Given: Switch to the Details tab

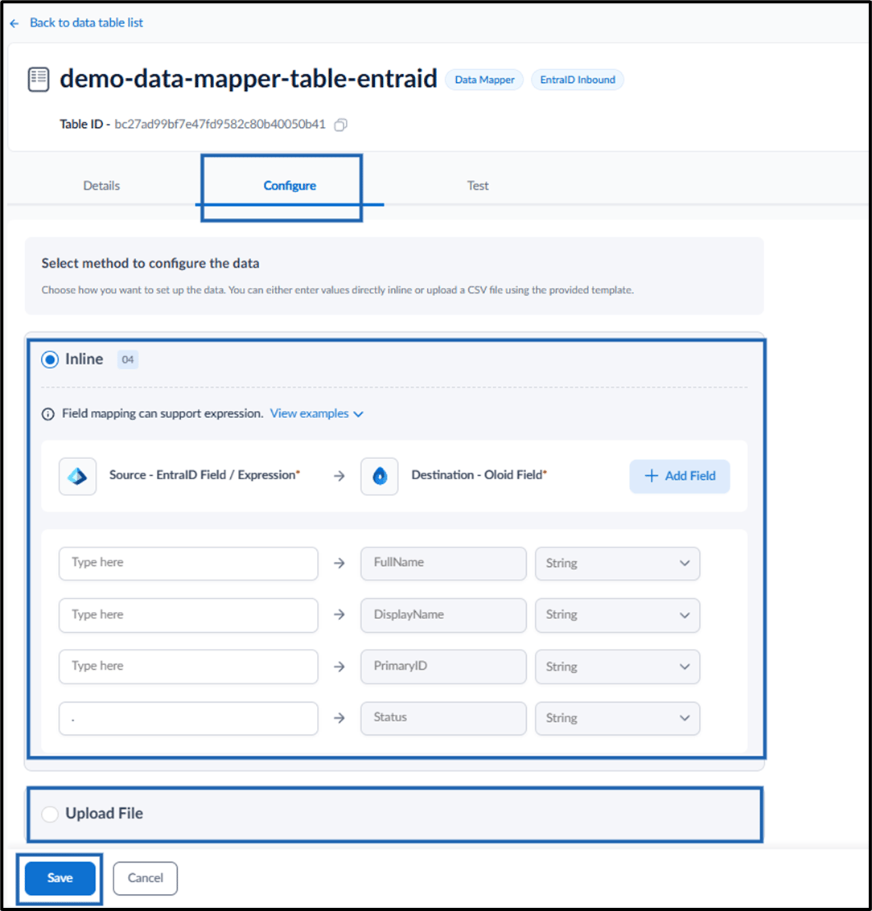Looking at the screenshot, I should (x=101, y=186).
